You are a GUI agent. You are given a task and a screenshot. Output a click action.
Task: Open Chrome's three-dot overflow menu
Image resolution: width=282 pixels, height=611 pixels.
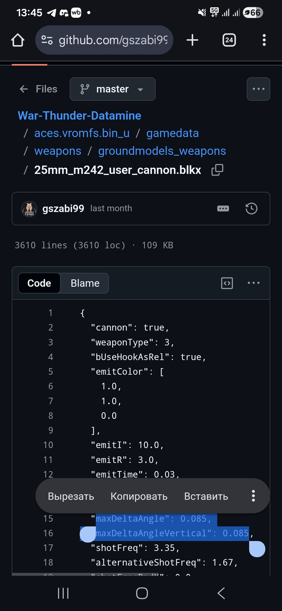point(264,40)
